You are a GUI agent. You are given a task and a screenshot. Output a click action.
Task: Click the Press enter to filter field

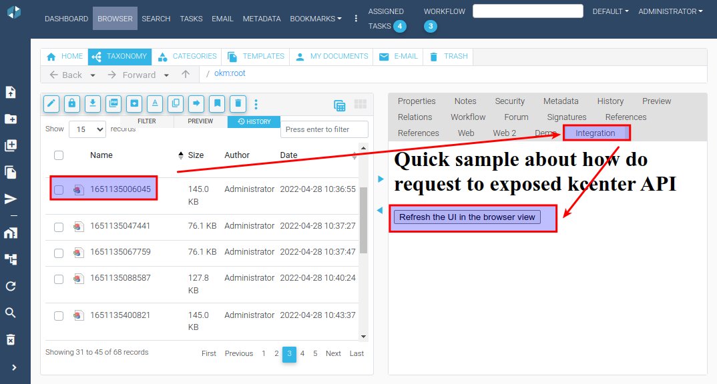(324, 129)
